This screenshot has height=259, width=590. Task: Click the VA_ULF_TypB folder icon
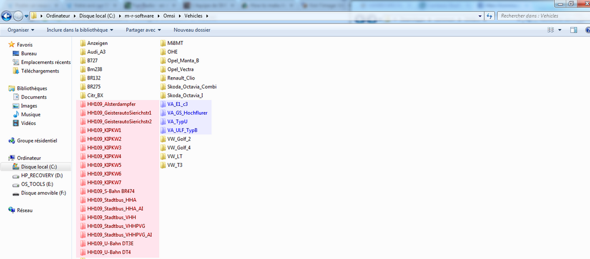tap(163, 130)
